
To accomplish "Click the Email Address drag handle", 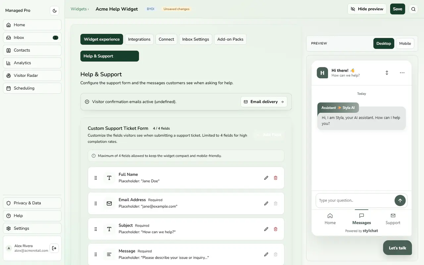I will (96, 203).
